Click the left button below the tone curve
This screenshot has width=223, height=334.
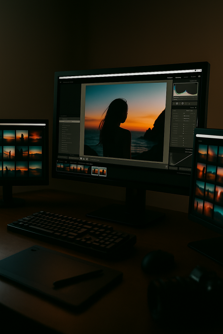click(173, 168)
